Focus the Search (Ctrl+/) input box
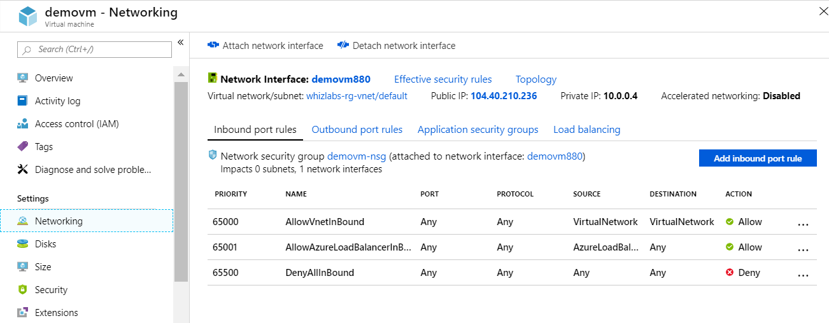This screenshot has height=323, width=829. tap(94, 50)
